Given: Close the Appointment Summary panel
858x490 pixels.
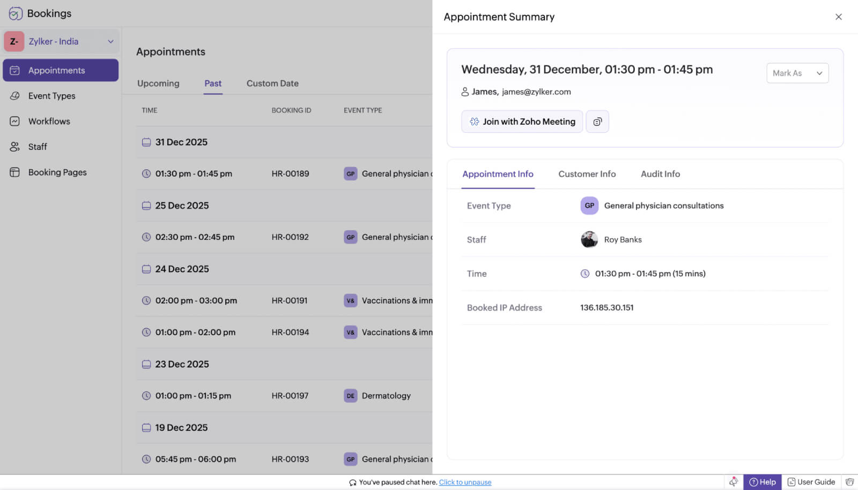Looking at the screenshot, I should (x=838, y=17).
